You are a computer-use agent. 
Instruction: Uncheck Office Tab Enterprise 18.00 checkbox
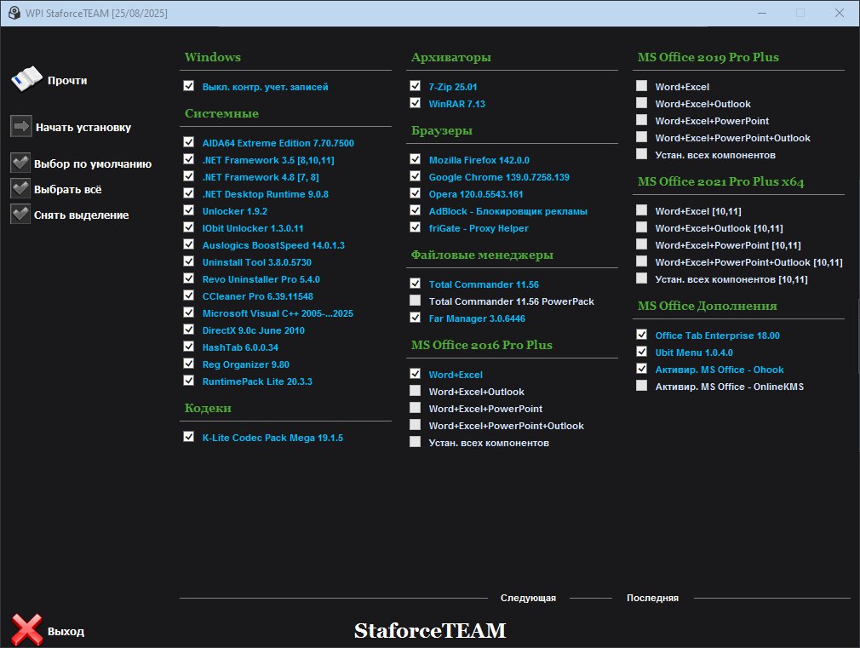point(642,335)
